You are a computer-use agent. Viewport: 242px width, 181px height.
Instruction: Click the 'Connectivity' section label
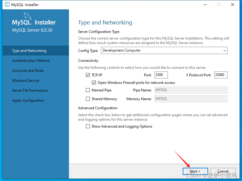point(88,61)
